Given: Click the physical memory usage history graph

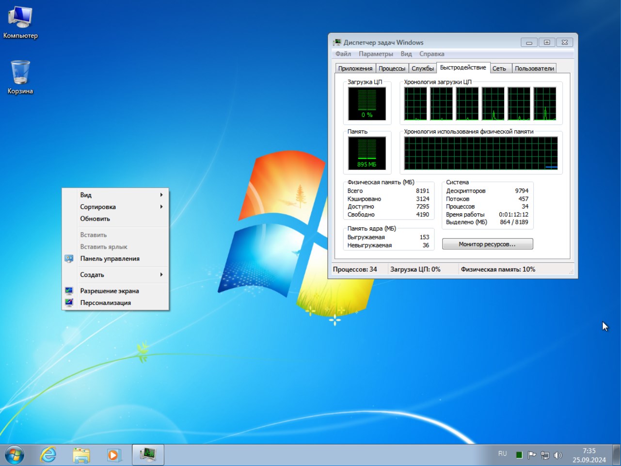Looking at the screenshot, I should click(x=481, y=153).
